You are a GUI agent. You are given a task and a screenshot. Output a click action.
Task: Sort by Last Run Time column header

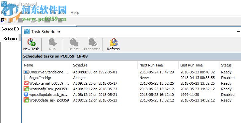(x=191, y=65)
